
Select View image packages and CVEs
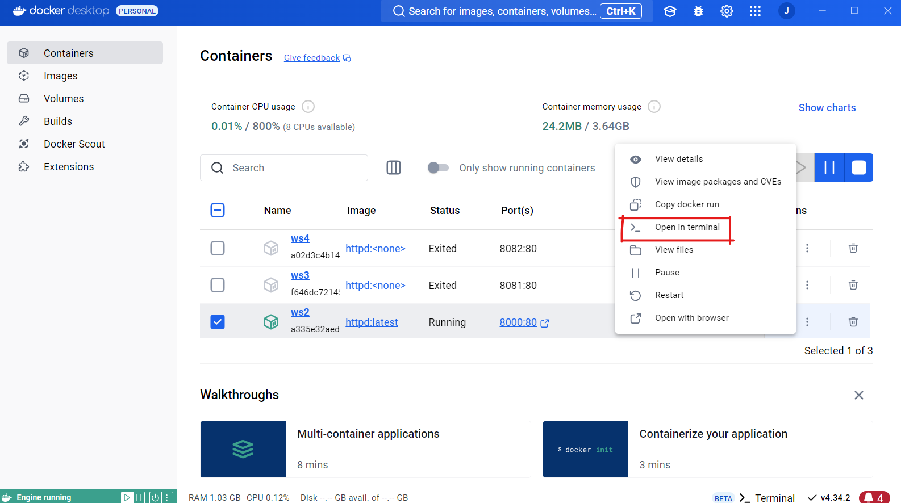[705, 182]
